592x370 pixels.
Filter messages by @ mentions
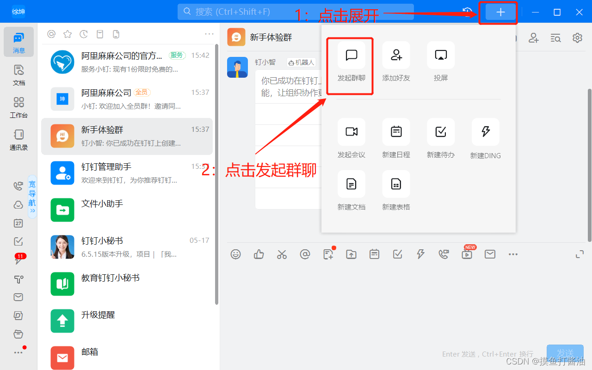51,34
